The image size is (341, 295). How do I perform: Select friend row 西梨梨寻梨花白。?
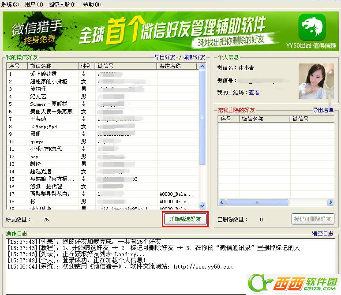[102, 194]
